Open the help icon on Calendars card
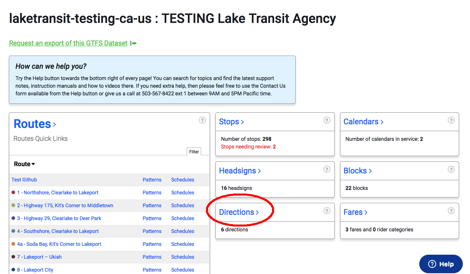Screen dimensions: 470x274 451,120
